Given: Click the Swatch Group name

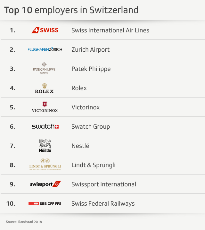Looking at the screenshot, I should 91,127.
